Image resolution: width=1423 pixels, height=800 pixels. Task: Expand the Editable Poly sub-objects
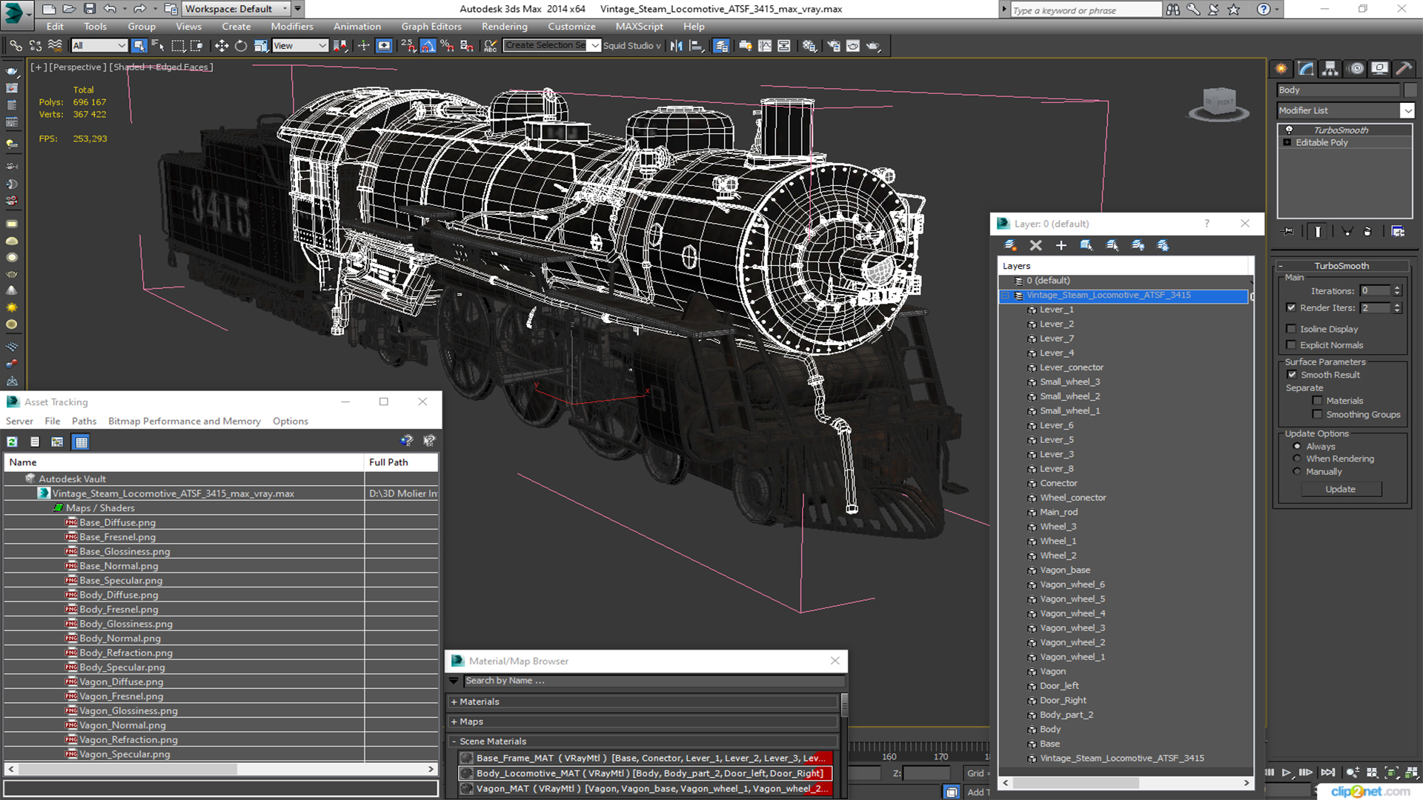[x=1287, y=143]
